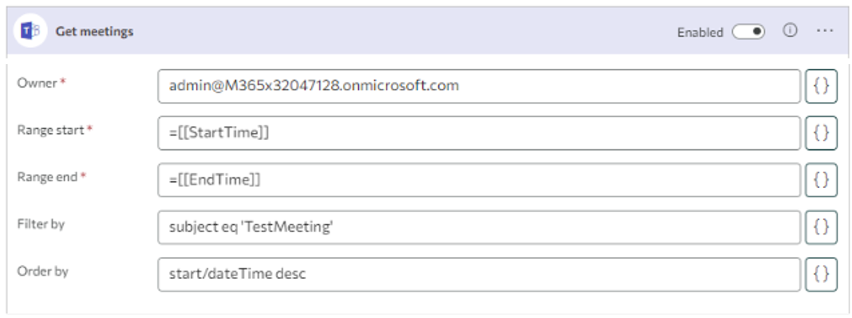Open the info icon in the header

point(790,31)
